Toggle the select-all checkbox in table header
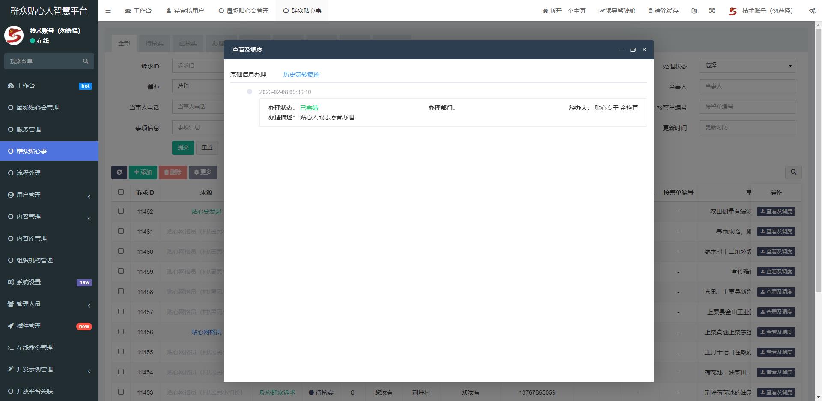 (121, 192)
